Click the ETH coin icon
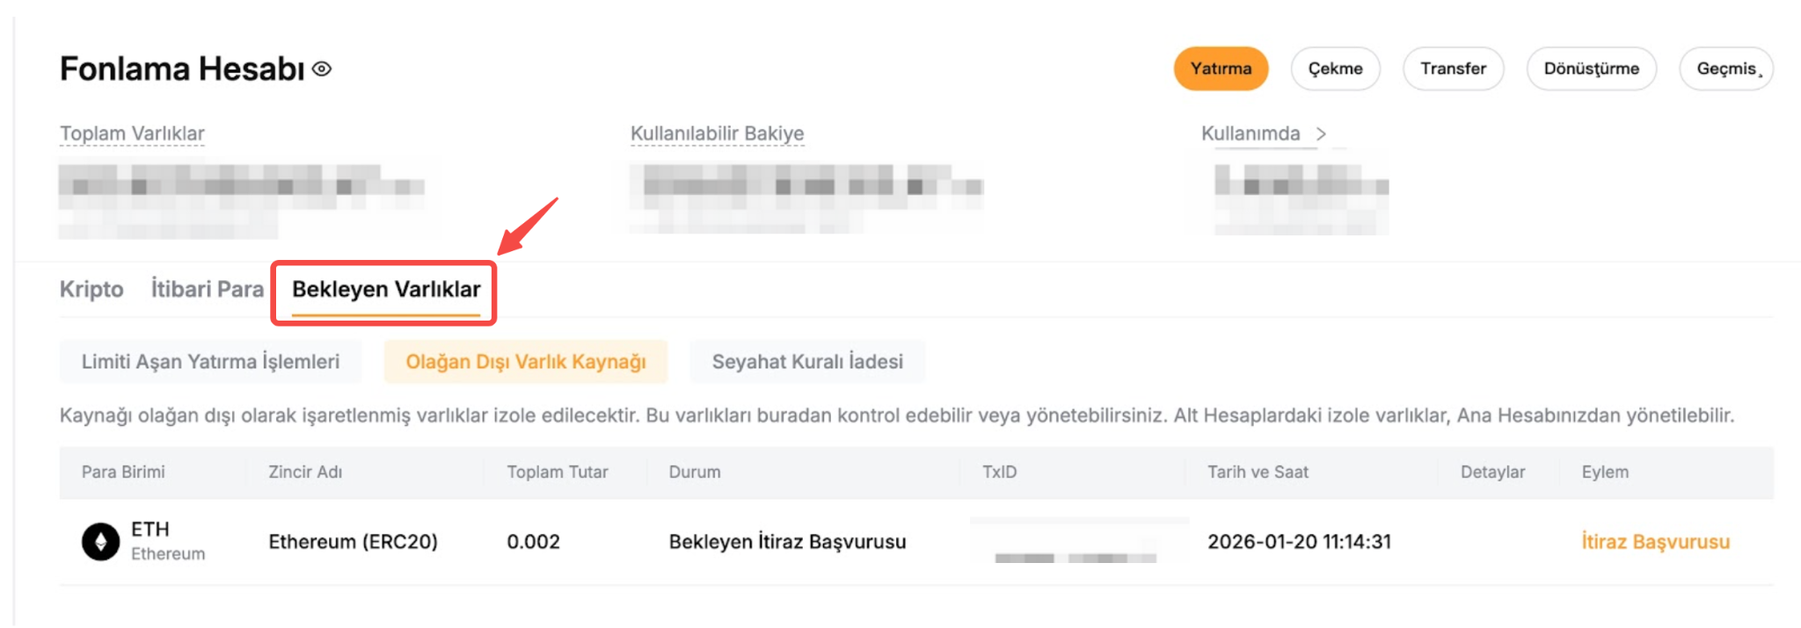The image size is (1801, 628). 100,541
